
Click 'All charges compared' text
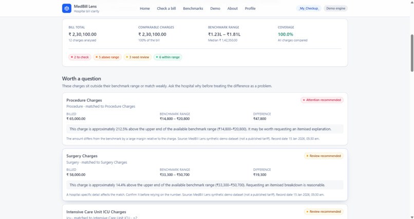coord(293,41)
